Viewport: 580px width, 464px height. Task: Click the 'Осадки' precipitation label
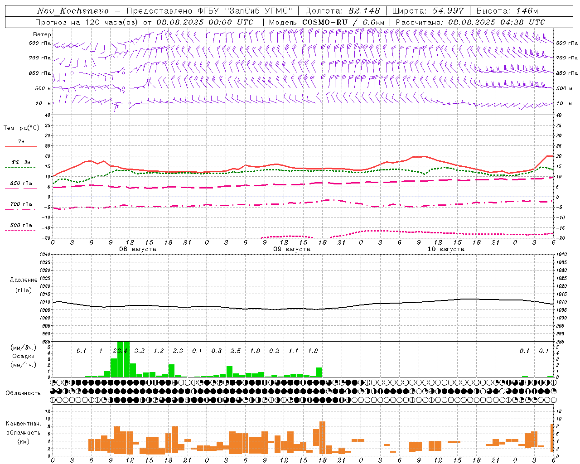[23, 356]
